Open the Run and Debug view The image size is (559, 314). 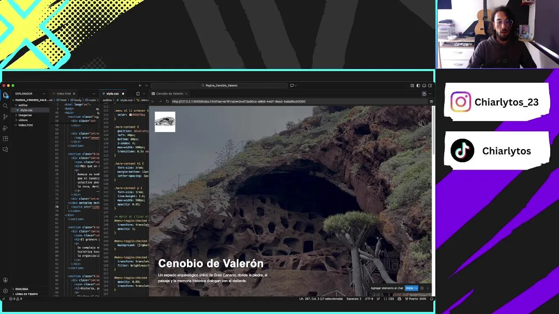(x=5, y=128)
